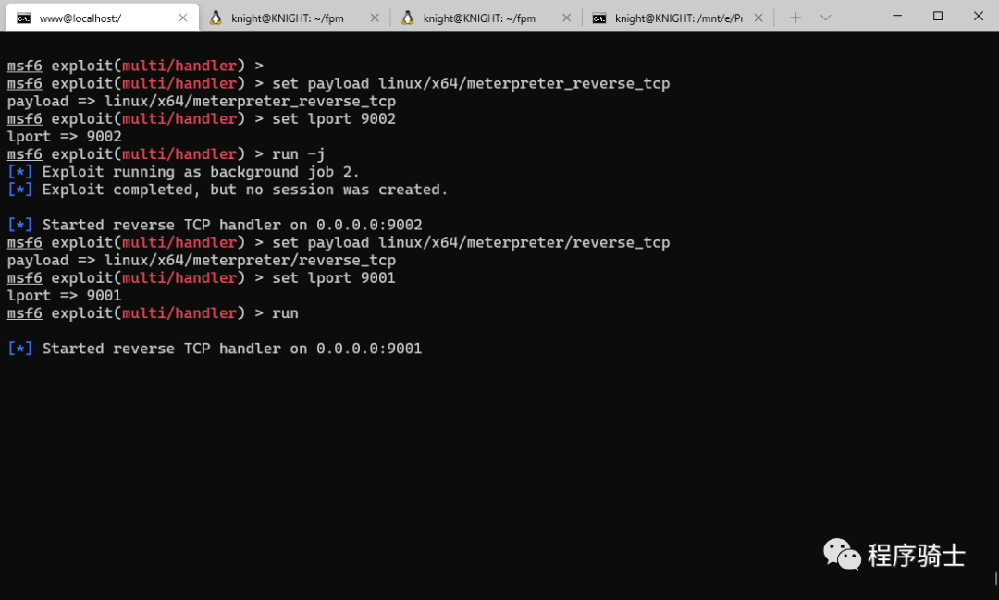The width and height of the screenshot is (999, 600).
Task: Click the 'set payload linux/x64/meterpreter/reverse_tcp' command line
Action: [339, 242]
